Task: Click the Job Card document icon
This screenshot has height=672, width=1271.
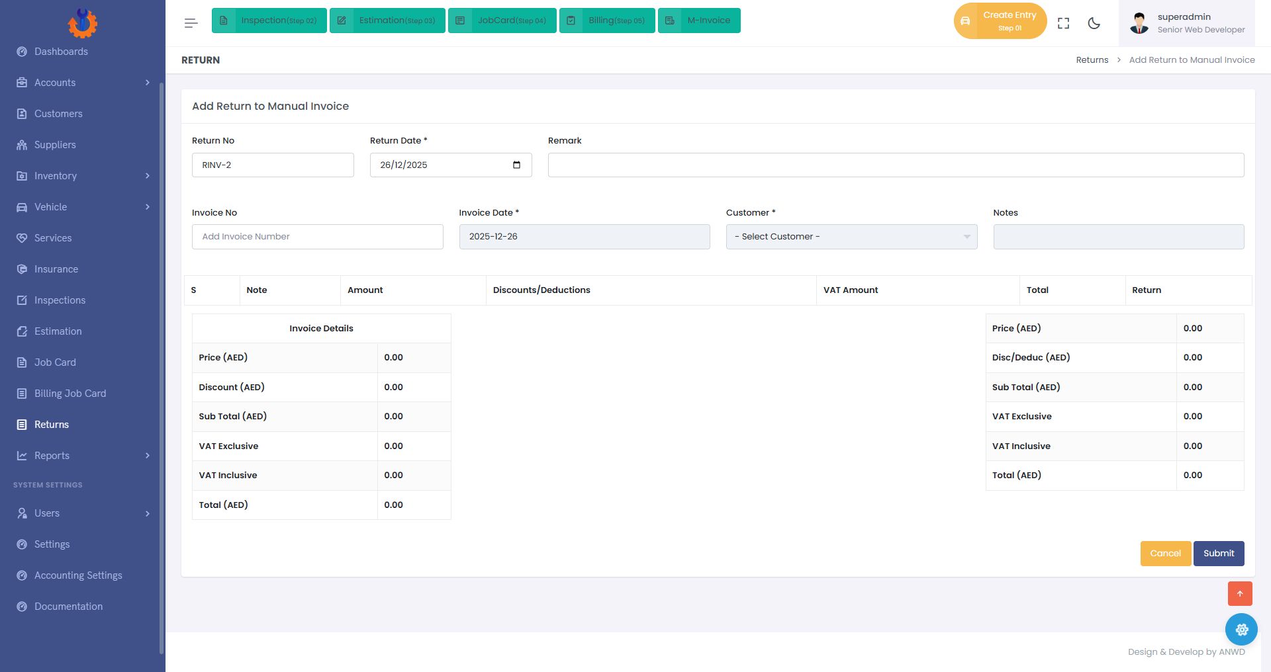Action: [22, 362]
